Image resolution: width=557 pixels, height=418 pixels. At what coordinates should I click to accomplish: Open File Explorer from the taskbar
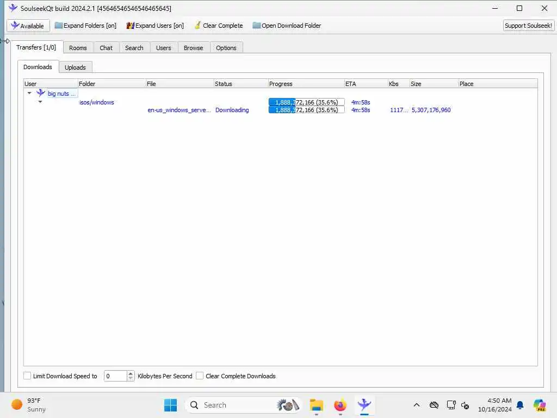316,405
